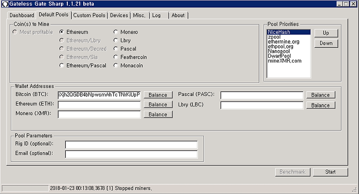Move selected pool Down in priority
Image resolution: width=359 pixels, height=194 pixels.
pyautogui.click(x=326, y=43)
